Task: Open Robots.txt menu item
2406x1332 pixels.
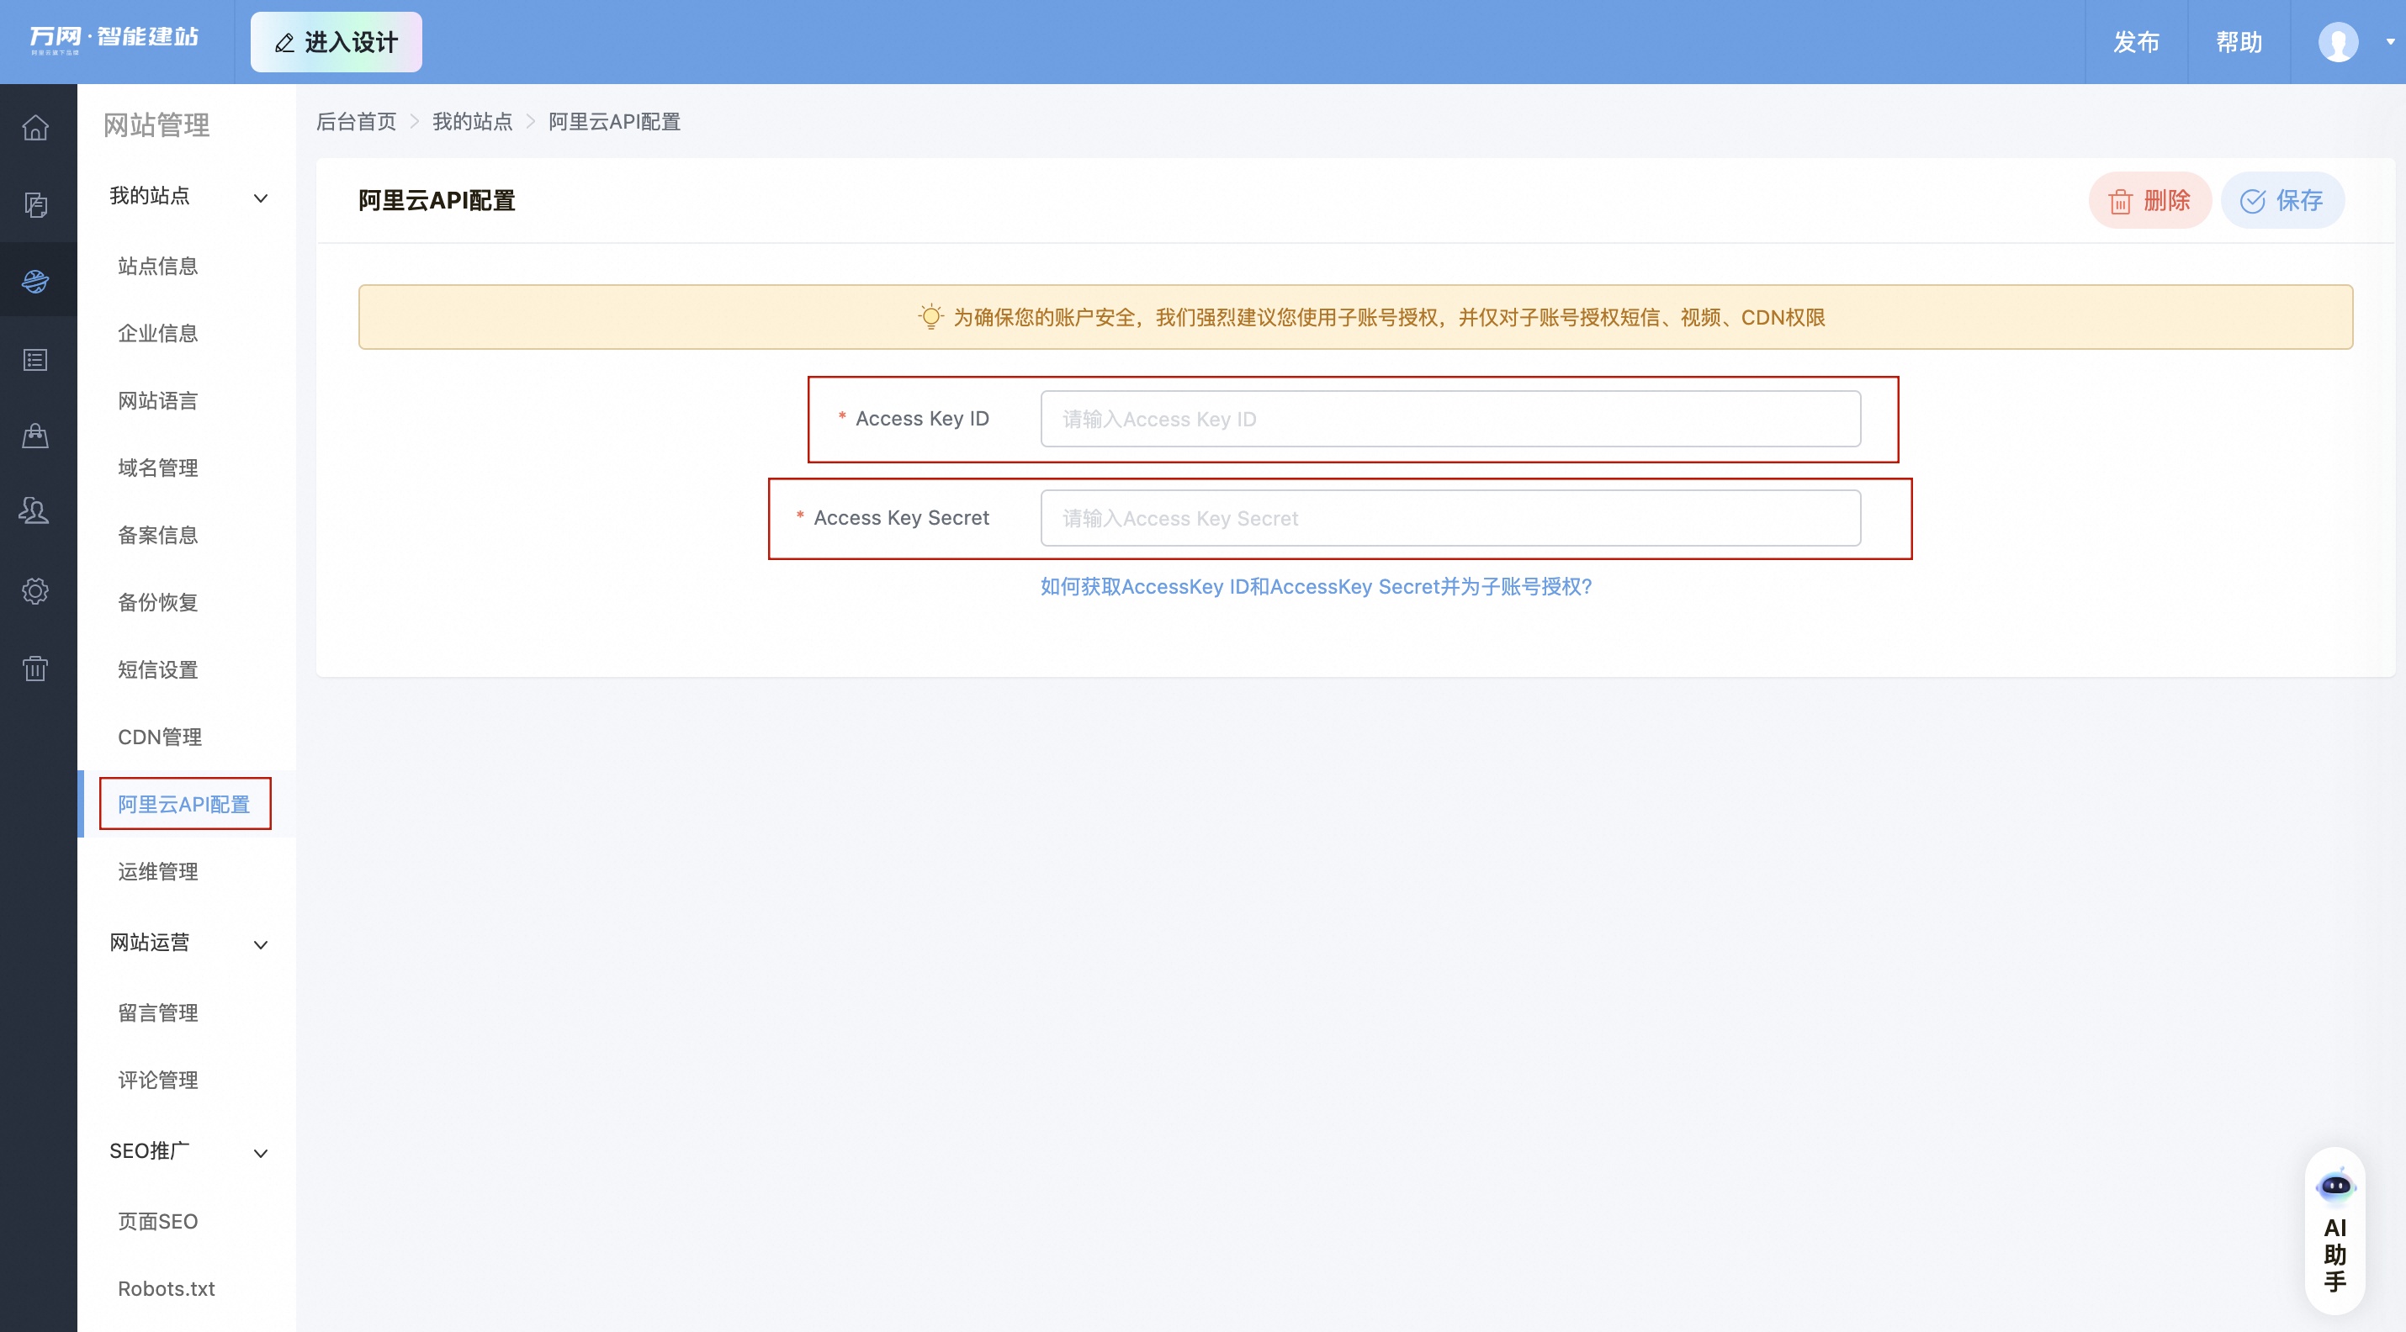Action: tap(167, 1288)
